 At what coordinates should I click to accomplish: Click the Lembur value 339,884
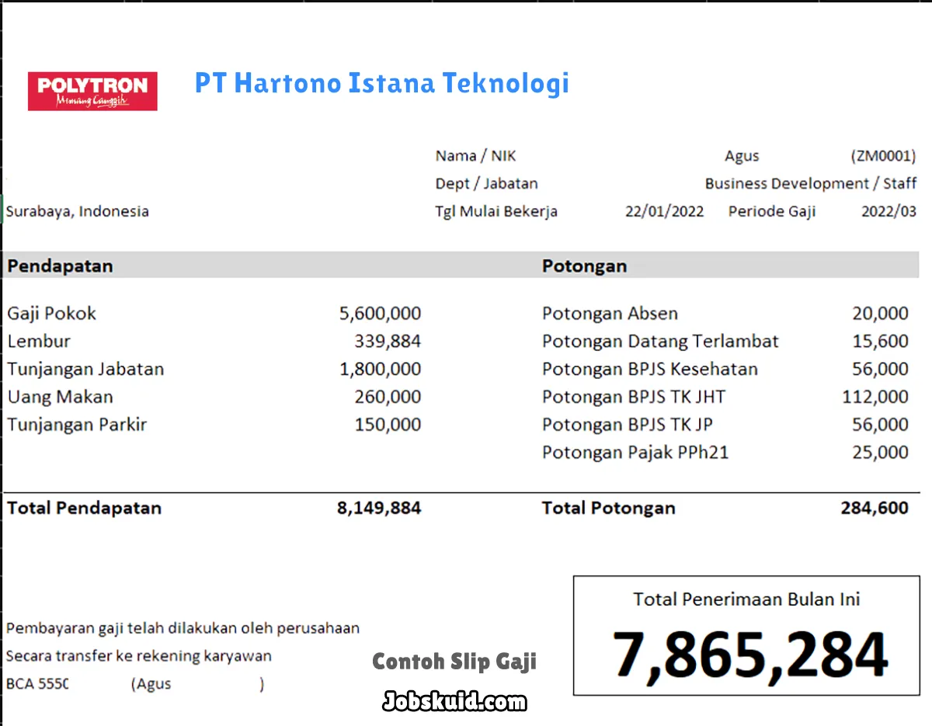pos(388,342)
